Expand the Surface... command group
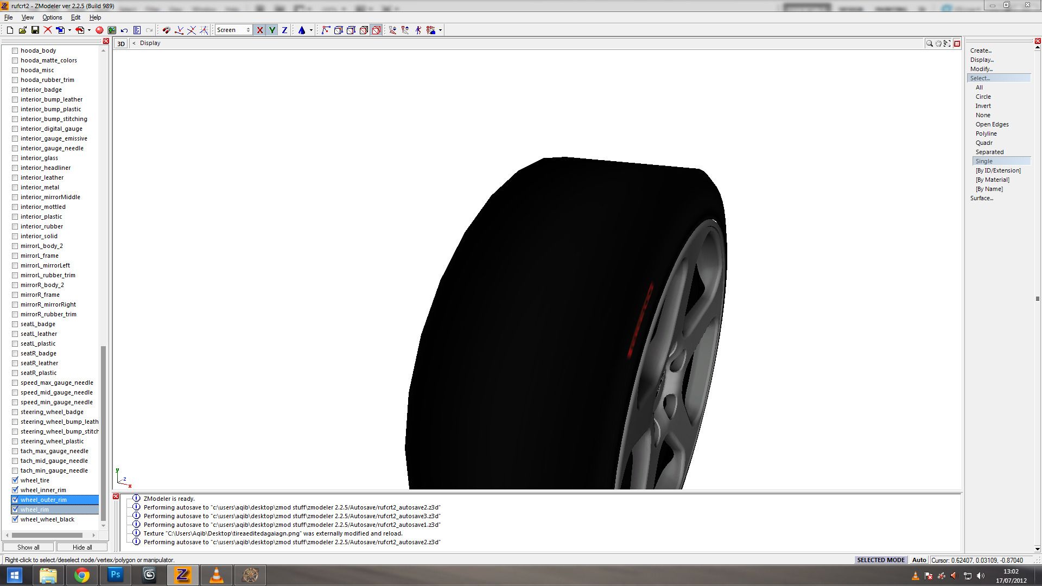Image resolution: width=1042 pixels, height=586 pixels. pos(982,198)
